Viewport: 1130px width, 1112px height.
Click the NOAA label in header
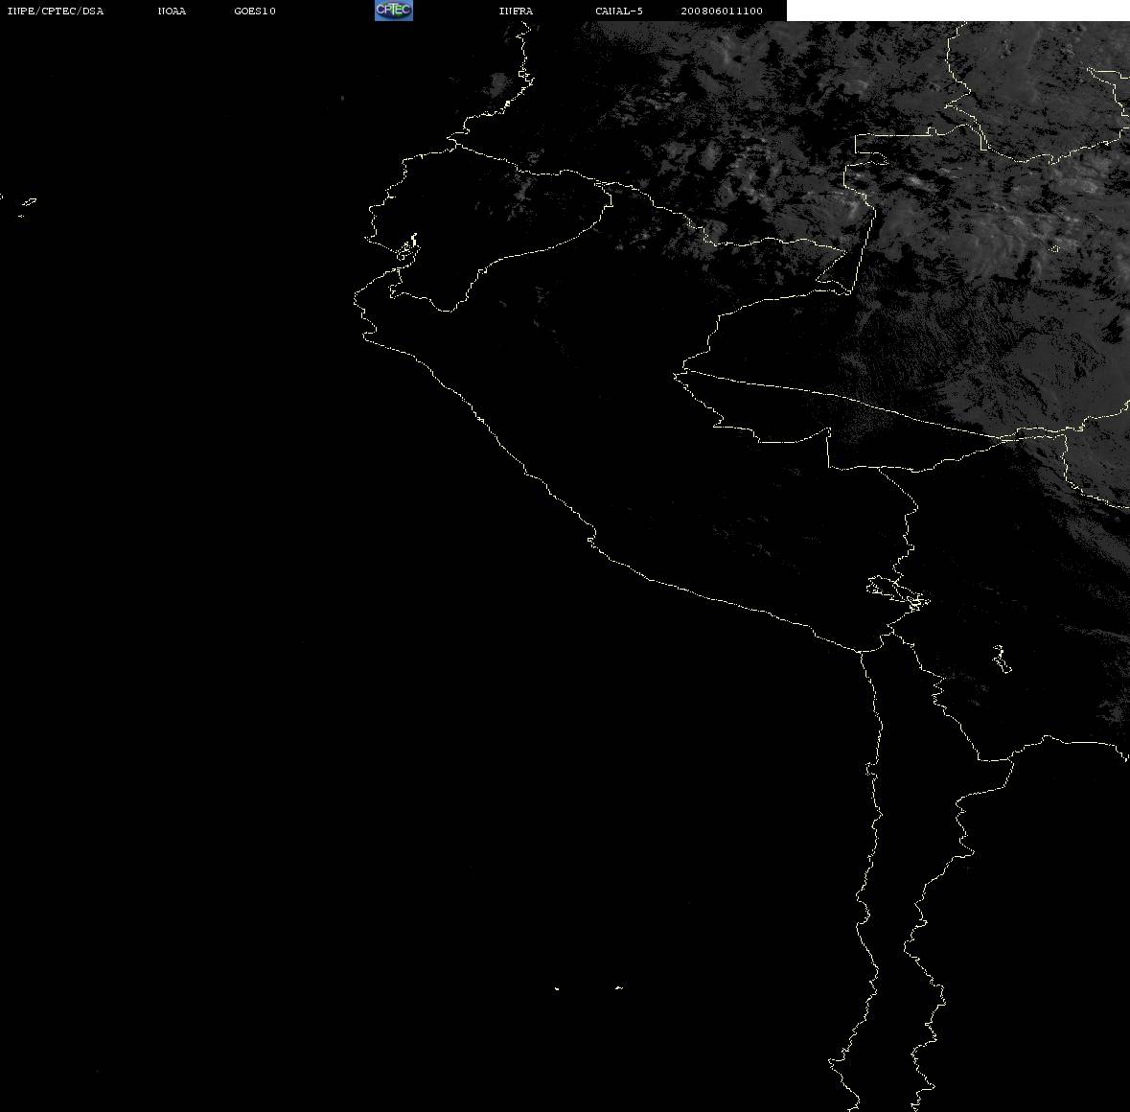click(172, 11)
